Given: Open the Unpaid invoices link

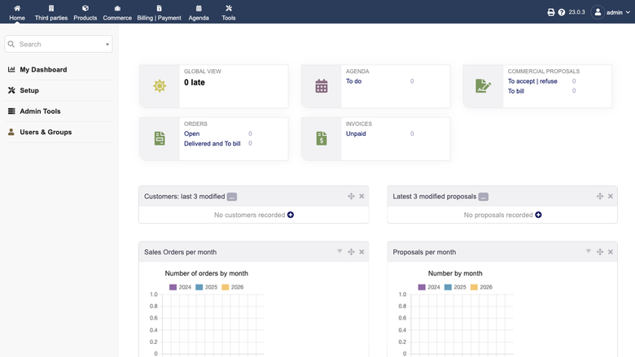Looking at the screenshot, I should point(356,134).
